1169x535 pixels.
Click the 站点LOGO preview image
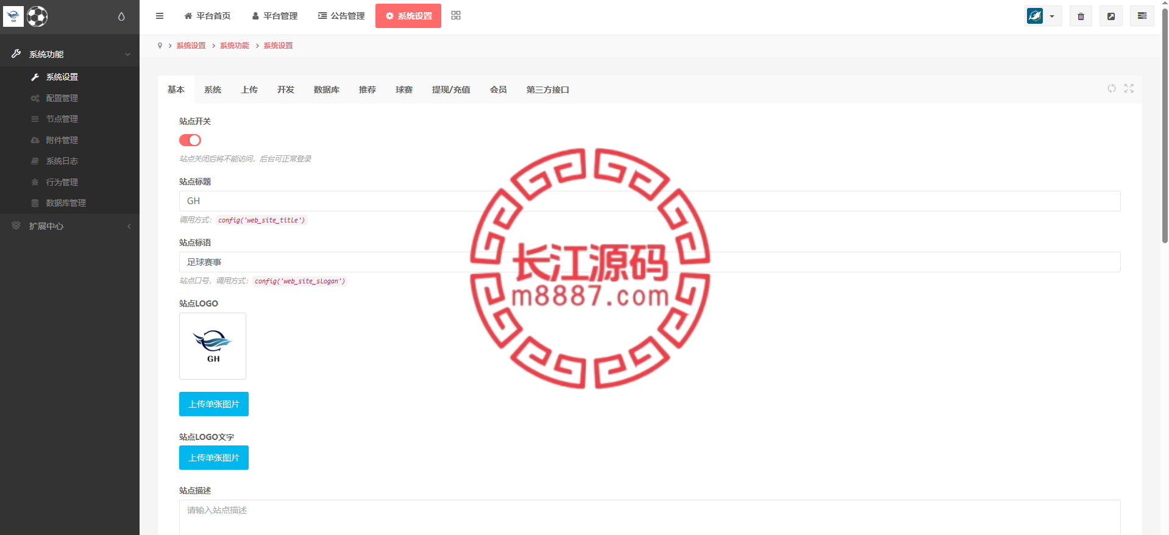pos(213,346)
